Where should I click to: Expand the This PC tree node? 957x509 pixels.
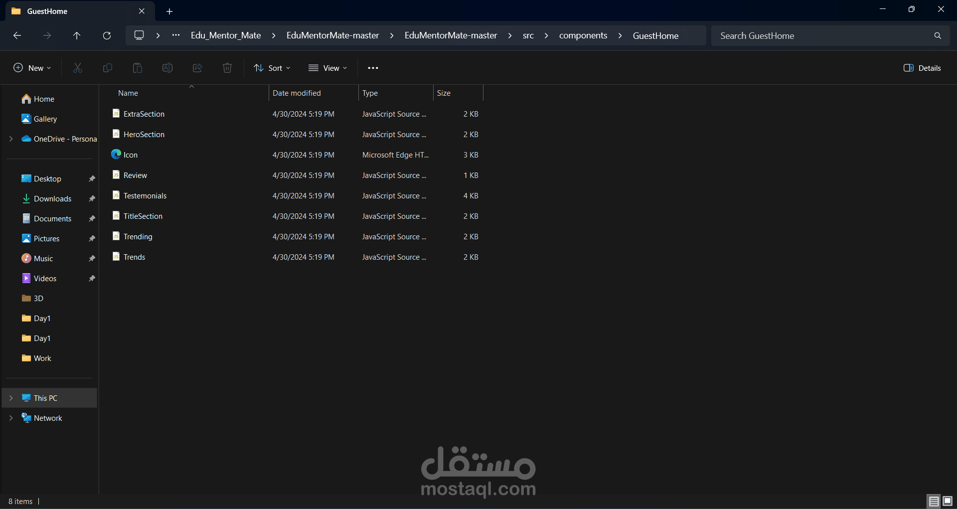[x=11, y=398]
